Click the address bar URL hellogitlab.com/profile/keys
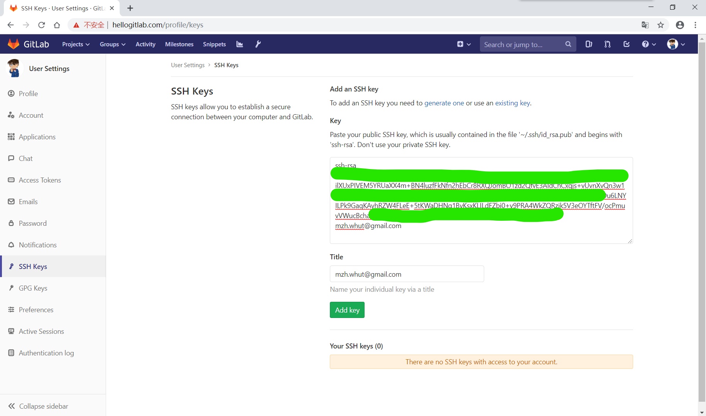The height and width of the screenshot is (416, 706). click(x=158, y=25)
